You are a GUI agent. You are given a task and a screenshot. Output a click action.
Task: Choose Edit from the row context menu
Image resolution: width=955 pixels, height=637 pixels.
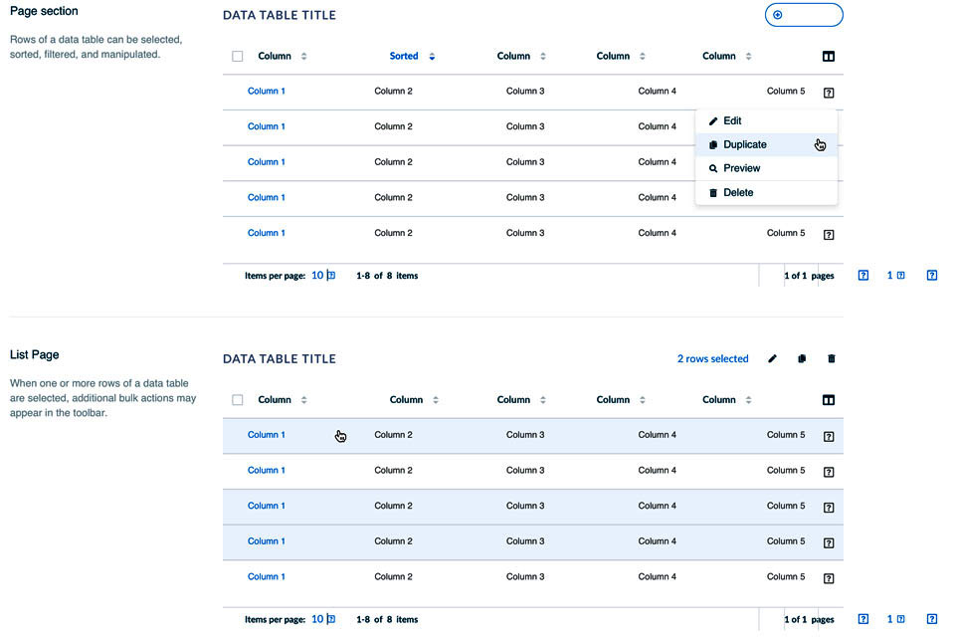732,120
